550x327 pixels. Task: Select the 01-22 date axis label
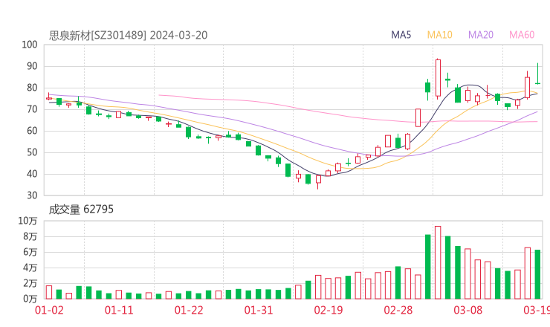pos(189,310)
